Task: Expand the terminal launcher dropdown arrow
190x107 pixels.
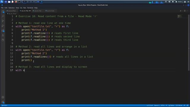Action: pos(21,2)
